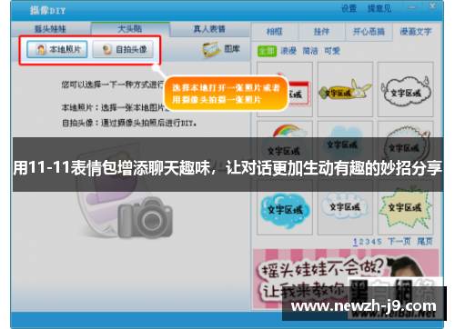The image size is (455, 329).
Task: Go to page 2 of templates
Action: coord(361,242)
